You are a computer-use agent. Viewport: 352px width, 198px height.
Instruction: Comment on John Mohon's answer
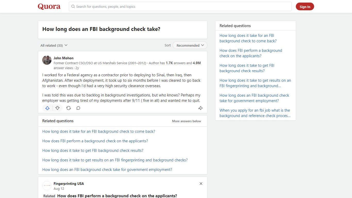click(78, 108)
